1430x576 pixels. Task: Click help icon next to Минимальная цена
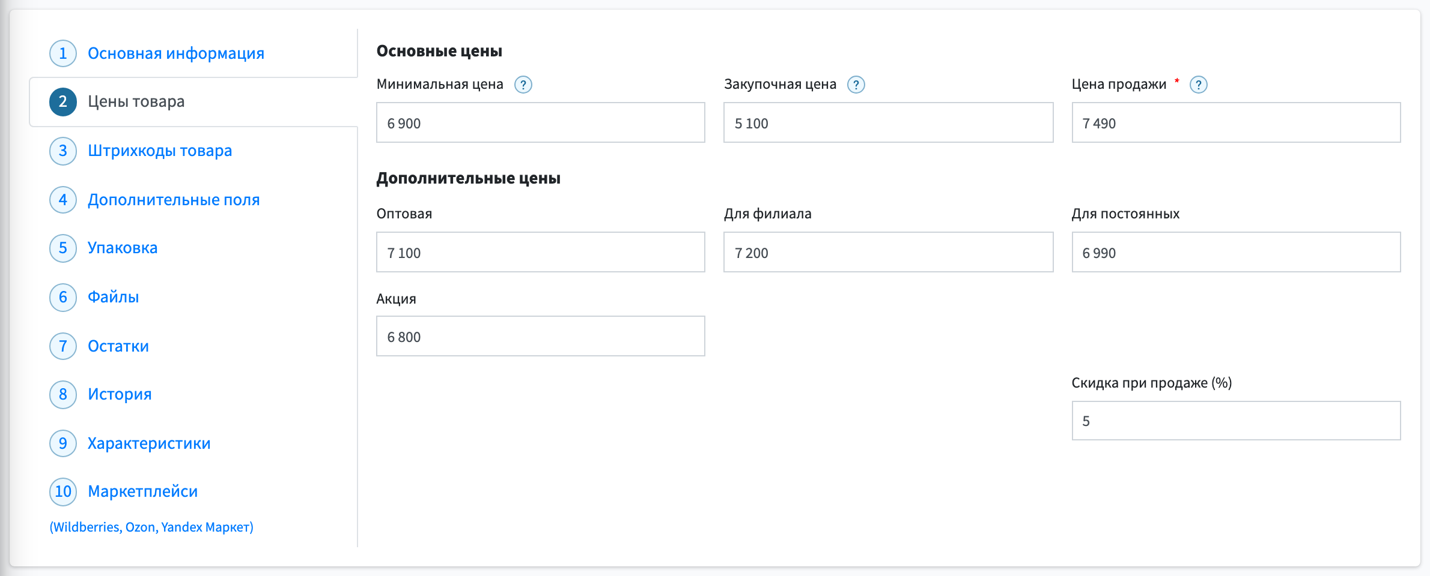pos(523,85)
